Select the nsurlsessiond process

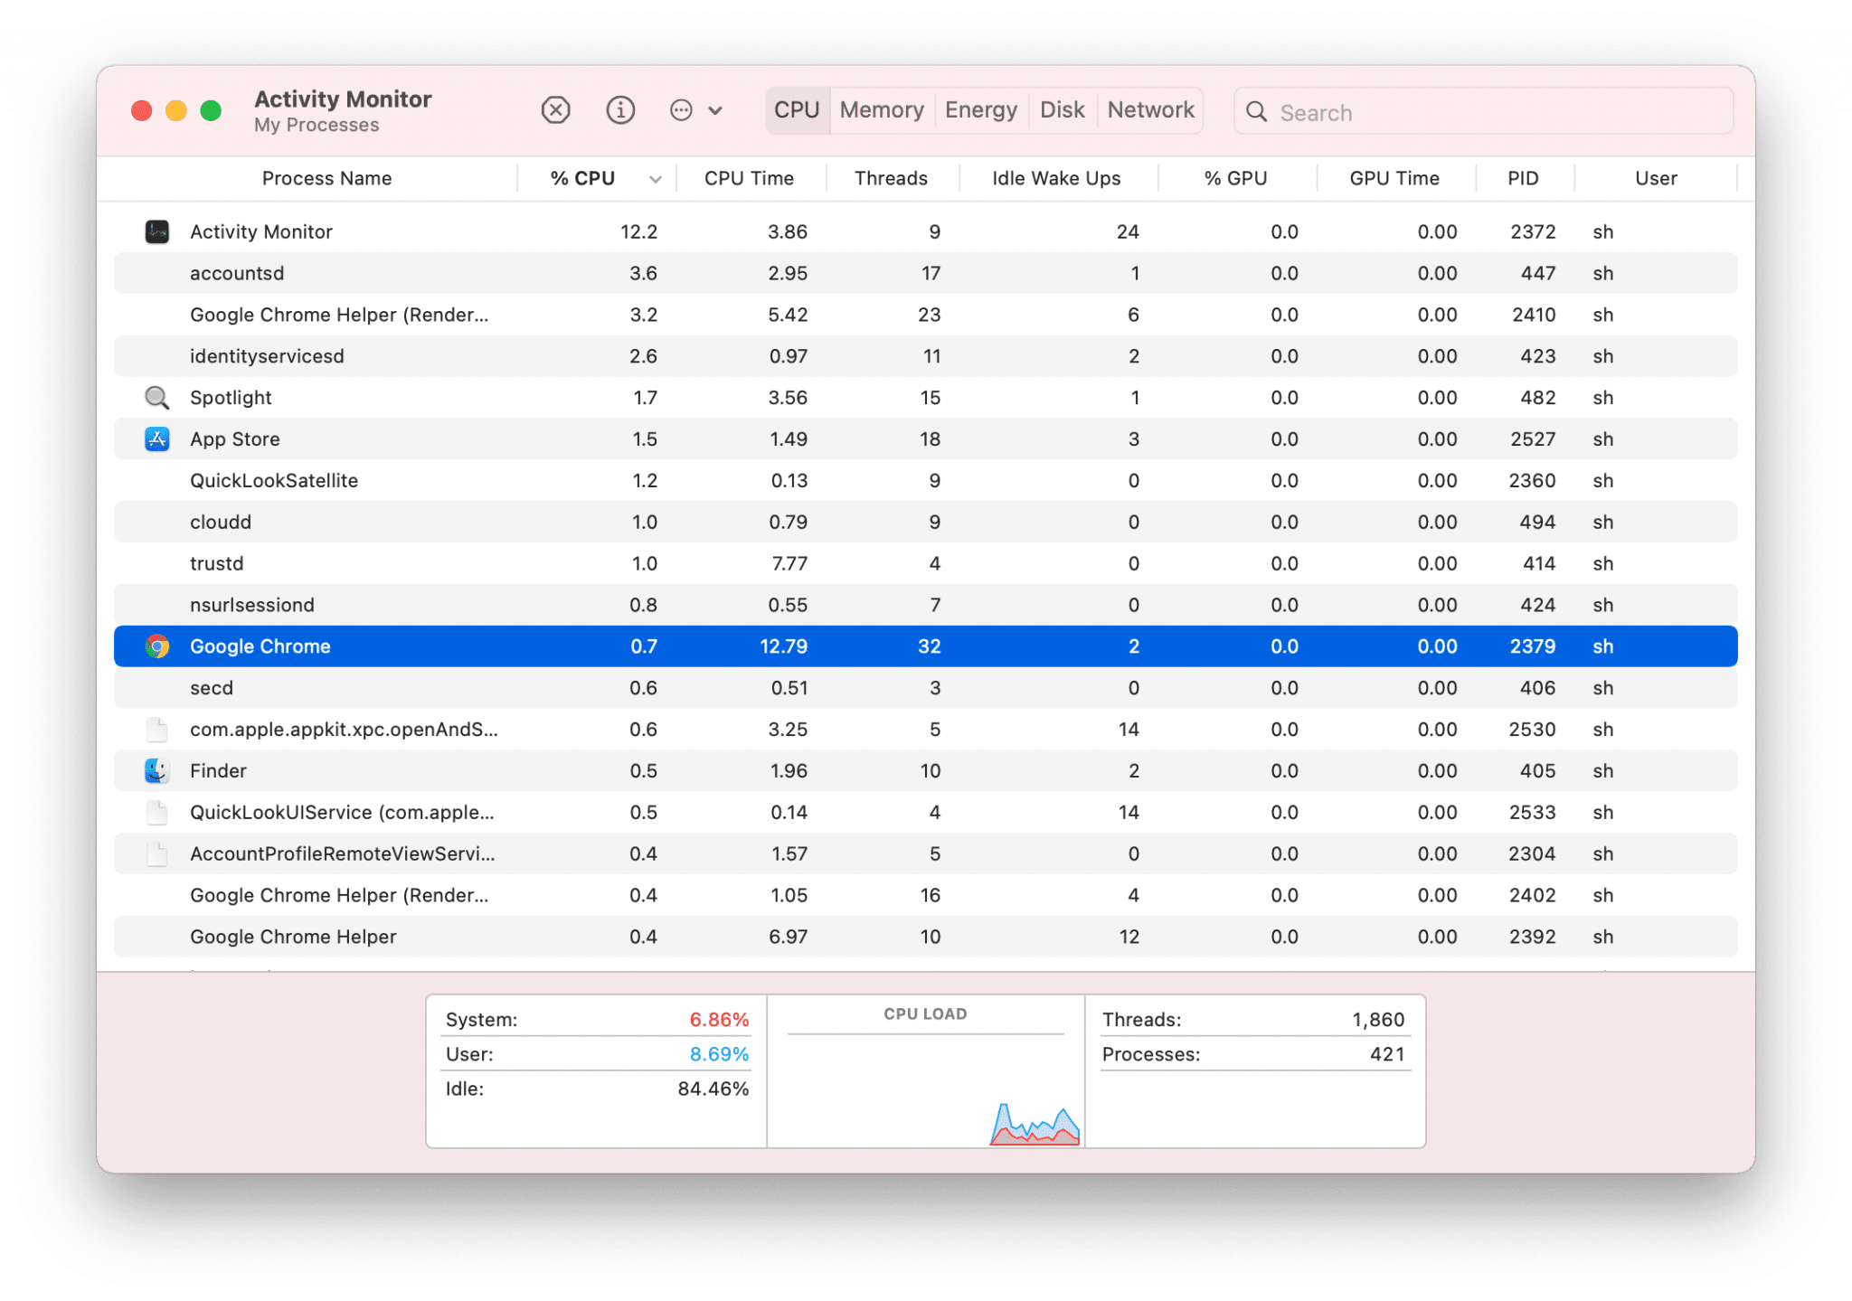925,605
